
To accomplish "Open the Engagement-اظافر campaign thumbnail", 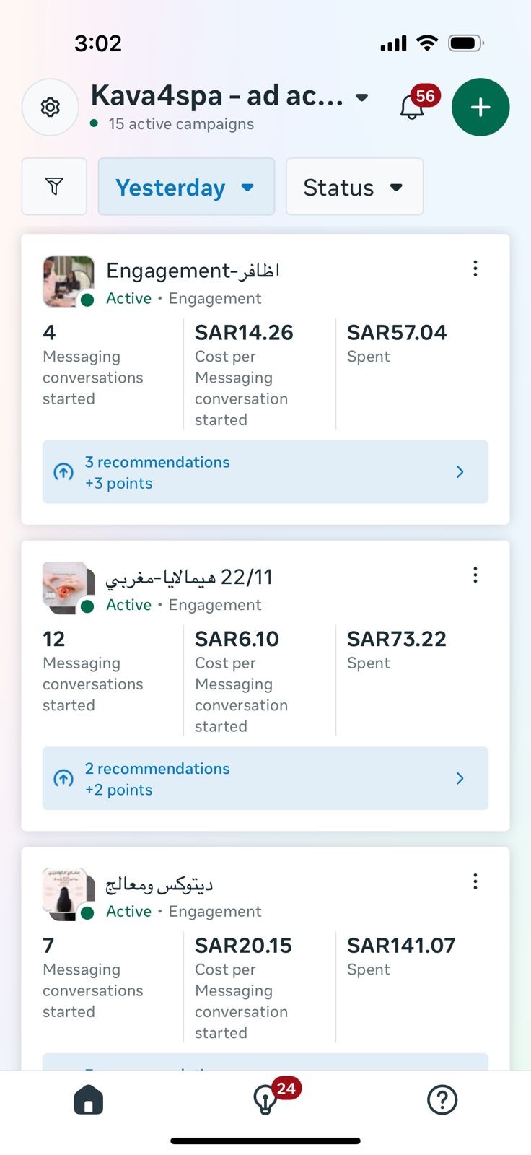I will (68, 281).
